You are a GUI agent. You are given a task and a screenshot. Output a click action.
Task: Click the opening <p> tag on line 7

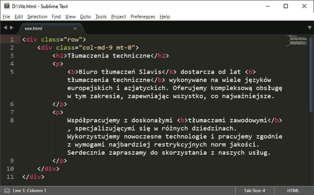pos(58,112)
